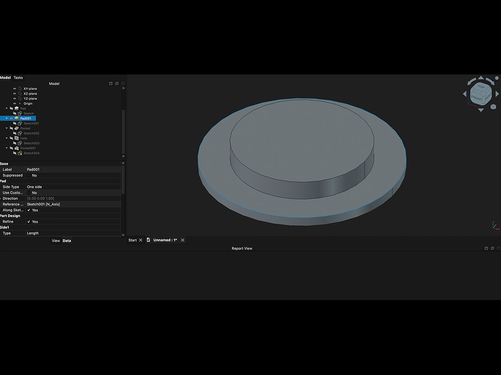Open the Side Type dropdown value
This screenshot has height=375, width=501.
click(x=74, y=187)
